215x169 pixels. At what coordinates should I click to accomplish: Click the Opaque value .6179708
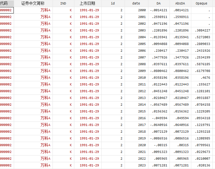(203, 71)
